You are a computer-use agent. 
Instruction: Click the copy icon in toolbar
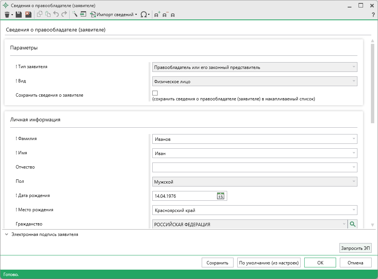point(40,15)
